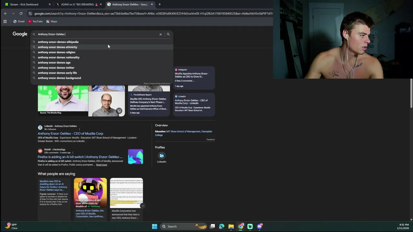
Task: Open the Reddit result thumbnail image
Action: click(x=136, y=157)
